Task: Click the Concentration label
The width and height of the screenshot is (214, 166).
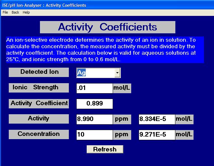Action: (39, 134)
